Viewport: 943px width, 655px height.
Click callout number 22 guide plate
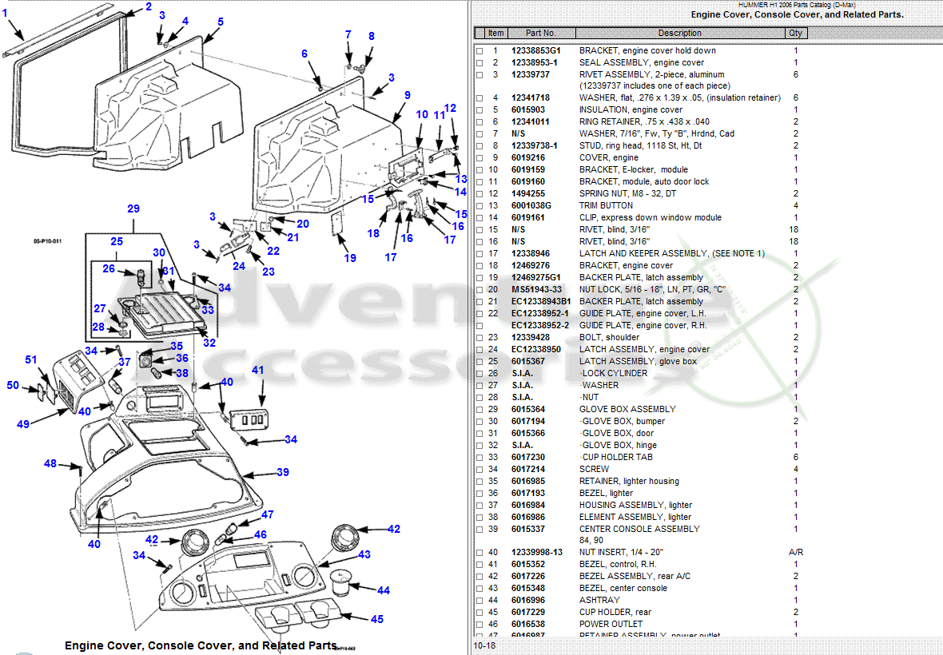click(x=273, y=251)
